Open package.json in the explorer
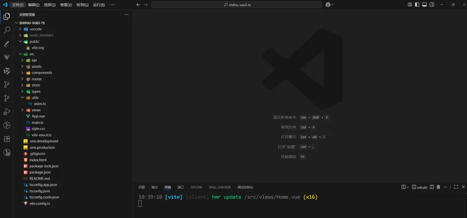The width and height of the screenshot is (467, 218). pyautogui.click(x=40, y=172)
